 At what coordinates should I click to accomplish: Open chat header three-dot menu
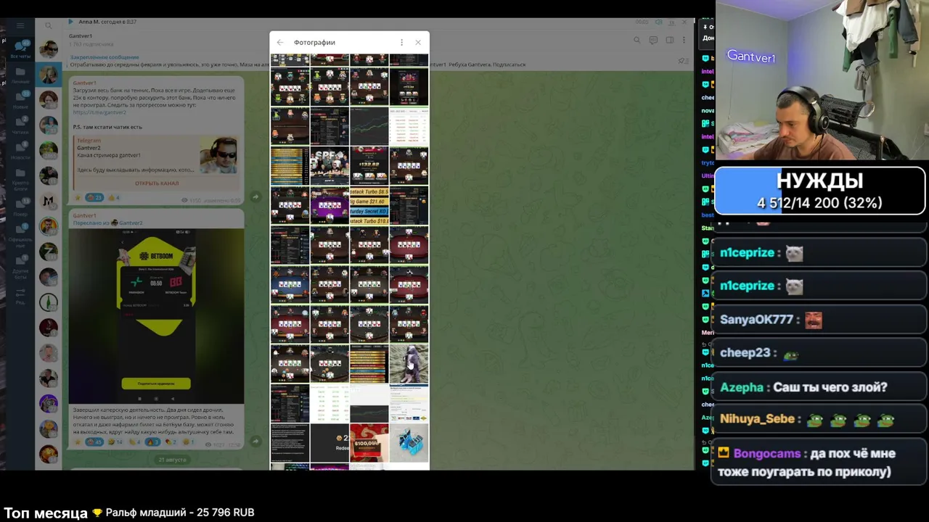tap(684, 40)
